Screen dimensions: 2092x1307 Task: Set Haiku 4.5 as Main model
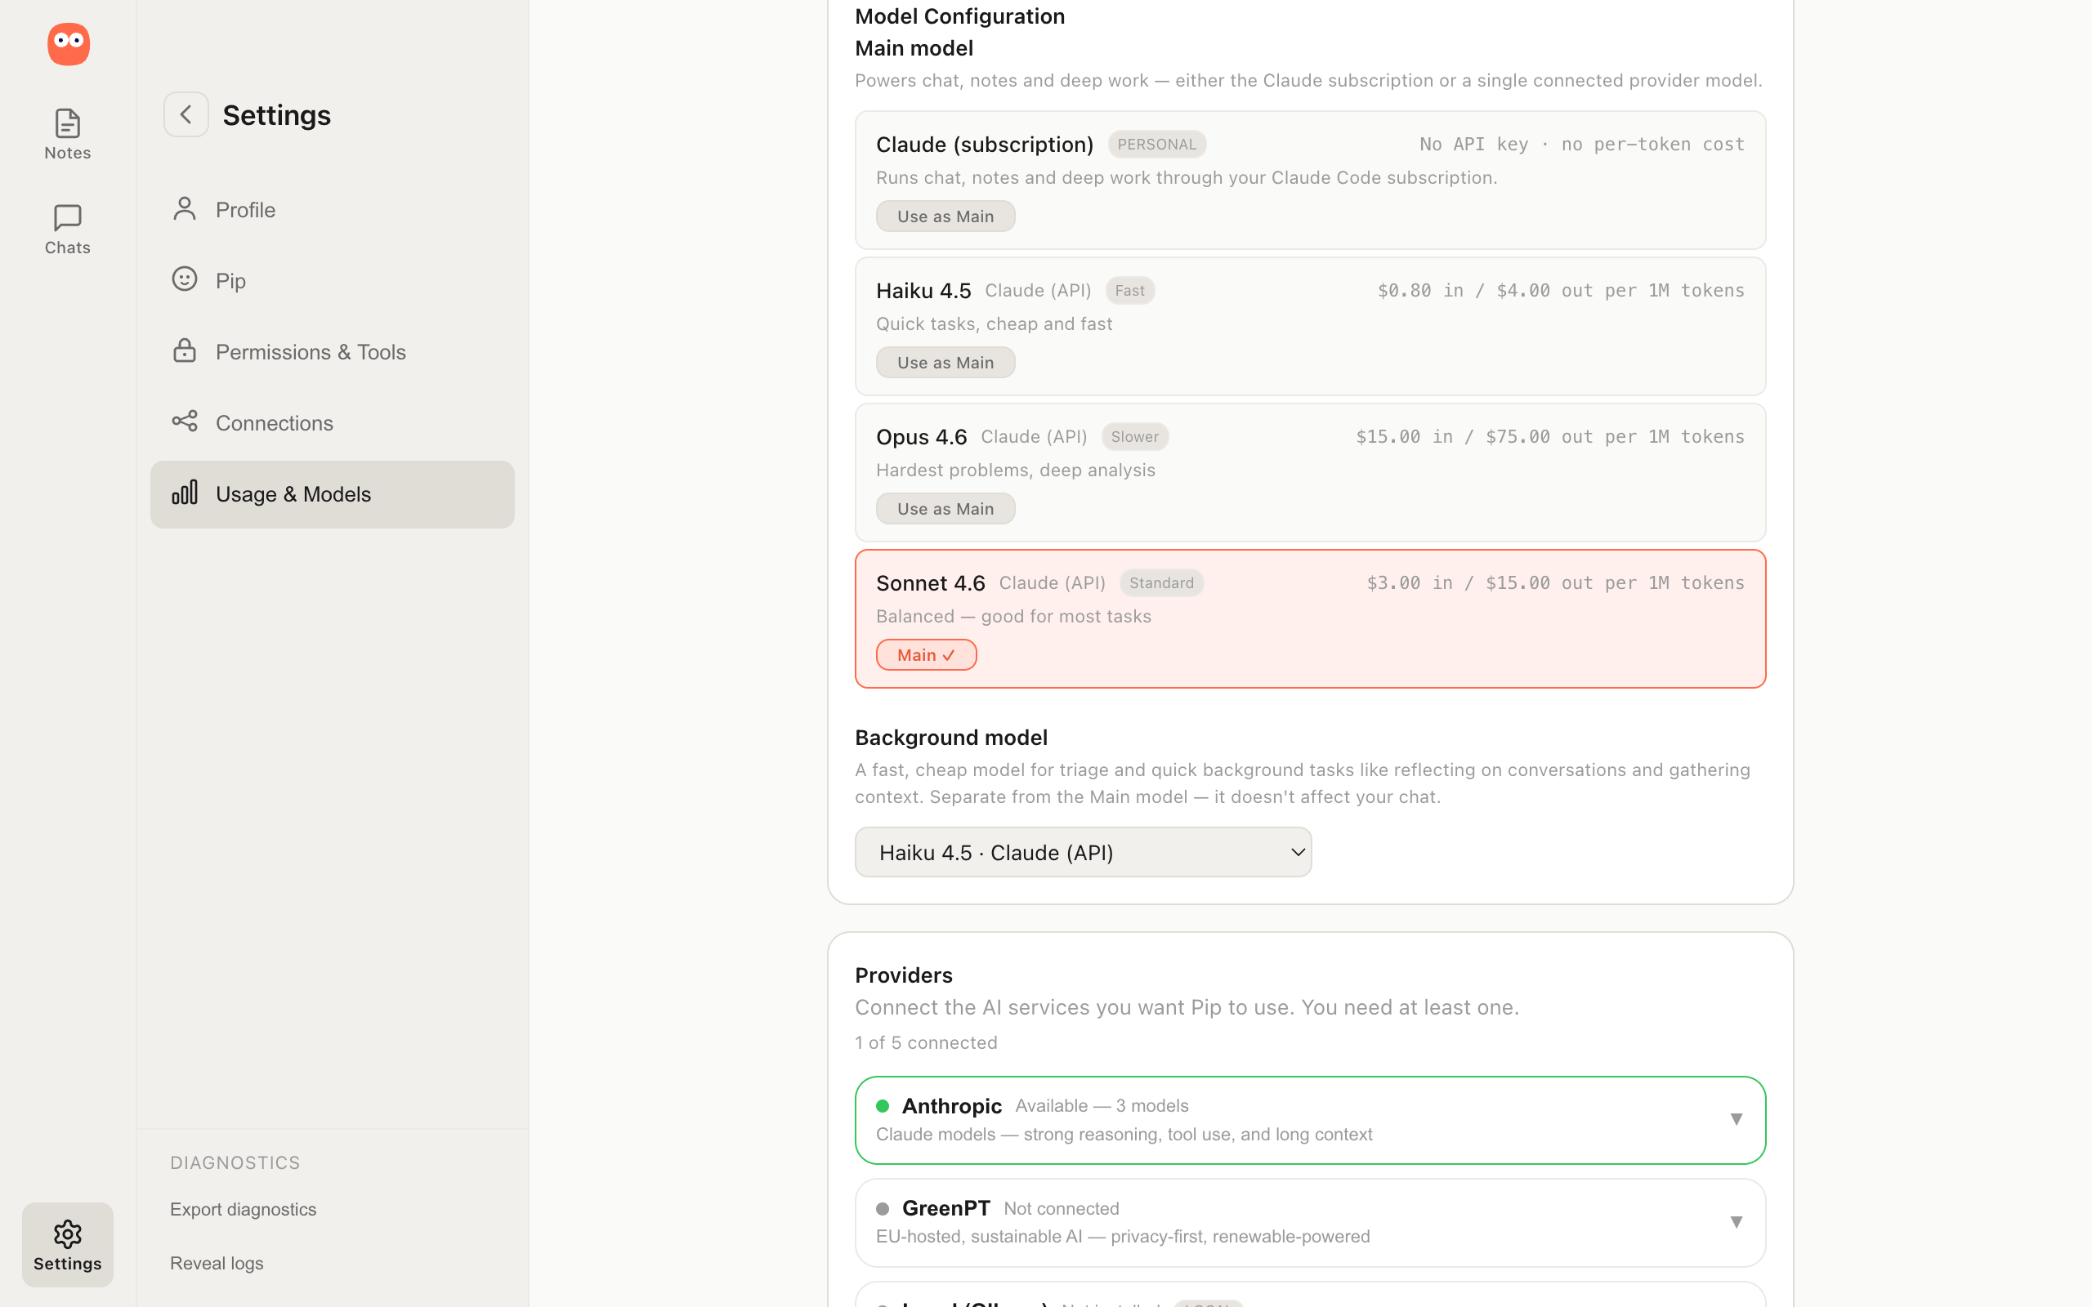(945, 362)
